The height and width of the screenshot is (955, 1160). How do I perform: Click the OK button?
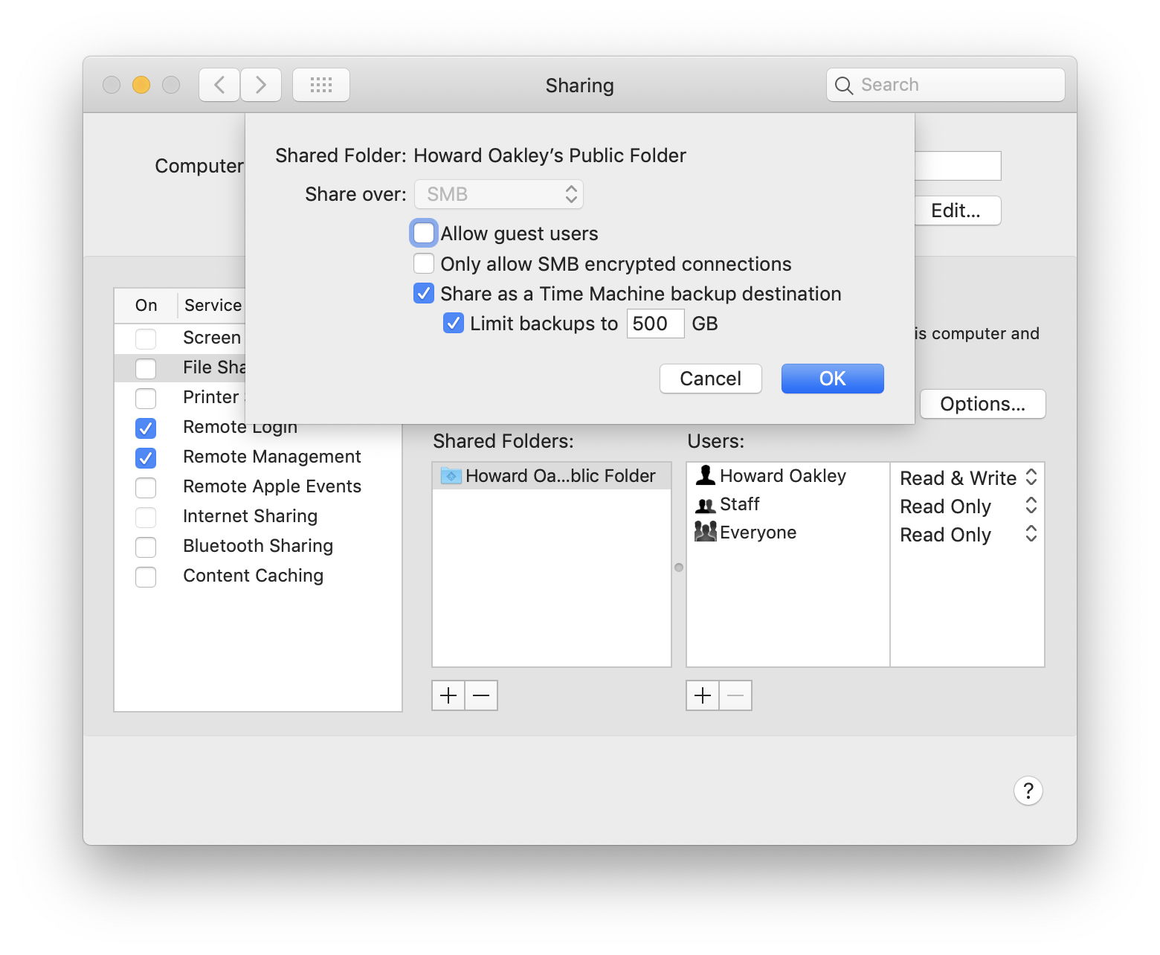pyautogui.click(x=832, y=379)
